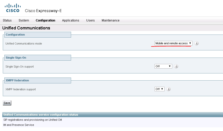
Task: Open info icon for Single Sign-On support
Action: tap(176, 66)
